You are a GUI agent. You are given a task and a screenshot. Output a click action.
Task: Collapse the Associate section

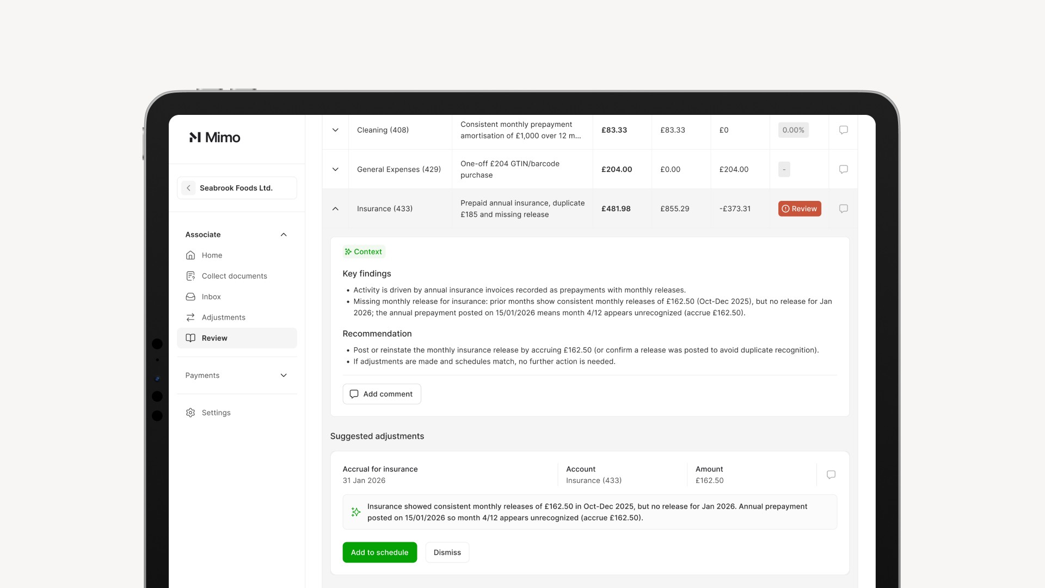283,235
